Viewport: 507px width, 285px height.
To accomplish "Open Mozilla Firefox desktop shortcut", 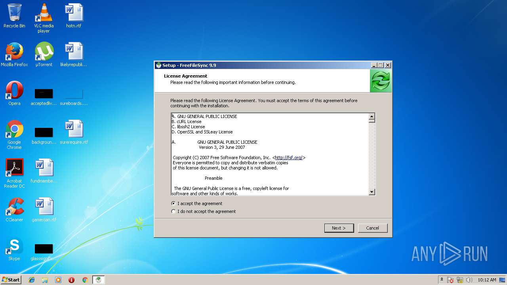I will click(x=14, y=55).
